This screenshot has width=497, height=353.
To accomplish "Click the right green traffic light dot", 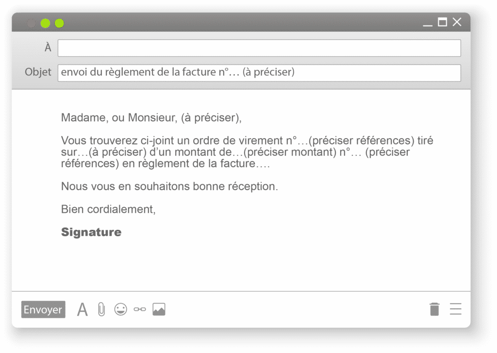I will coord(59,22).
